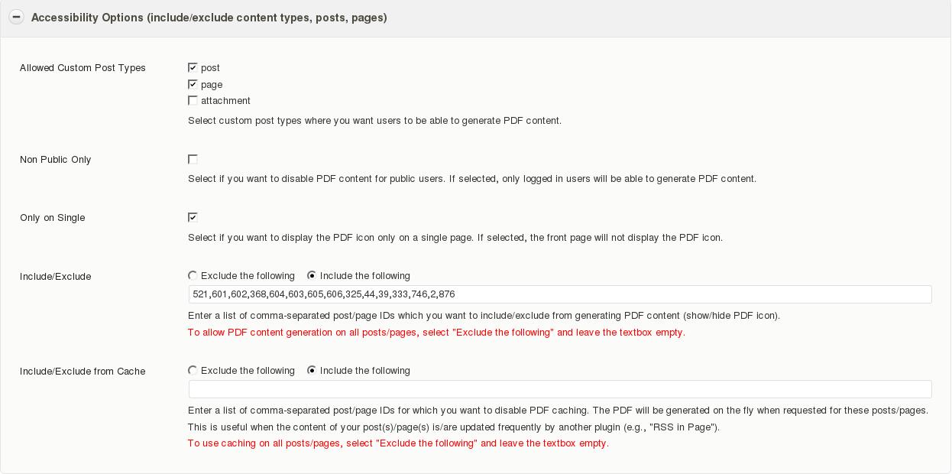952x474 pixels.
Task: Choose Include the following for Cache
Action: 312,370
